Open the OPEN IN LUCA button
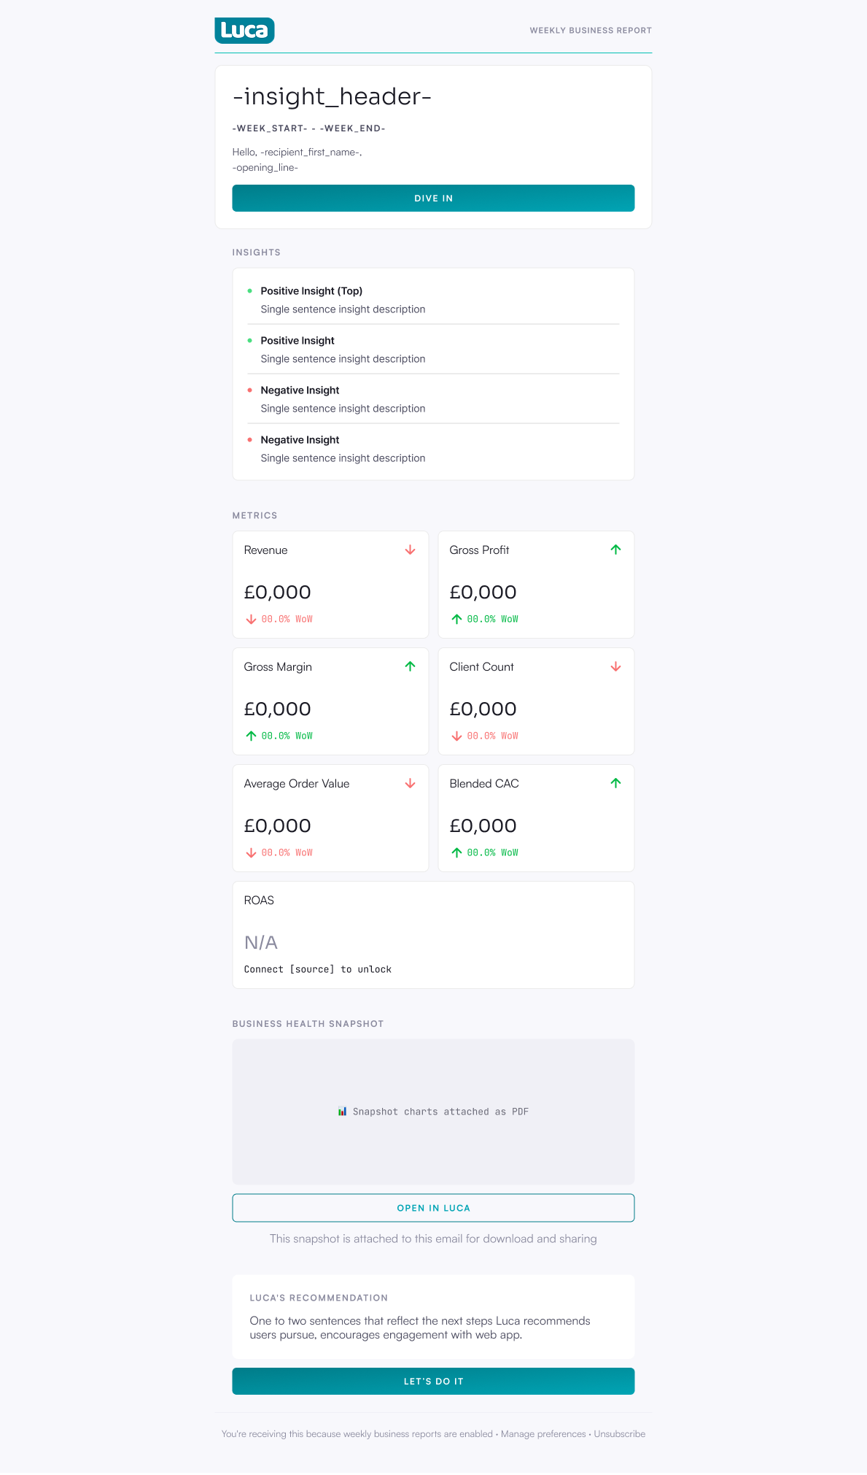This screenshot has height=1475, width=867. [433, 1208]
